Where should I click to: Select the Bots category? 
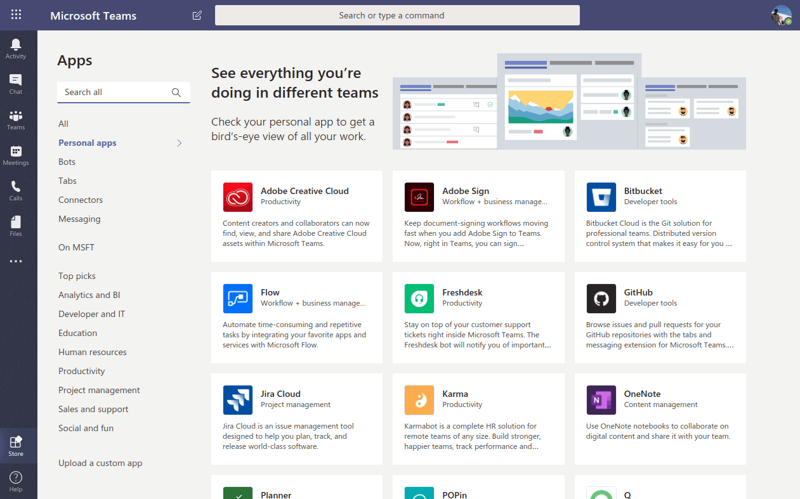click(x=67, y=162)
